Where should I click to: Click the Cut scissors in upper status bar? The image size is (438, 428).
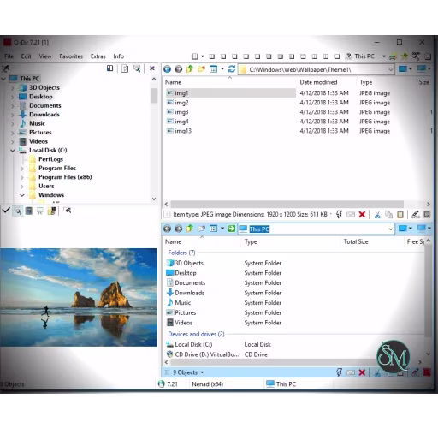[377, 215]
